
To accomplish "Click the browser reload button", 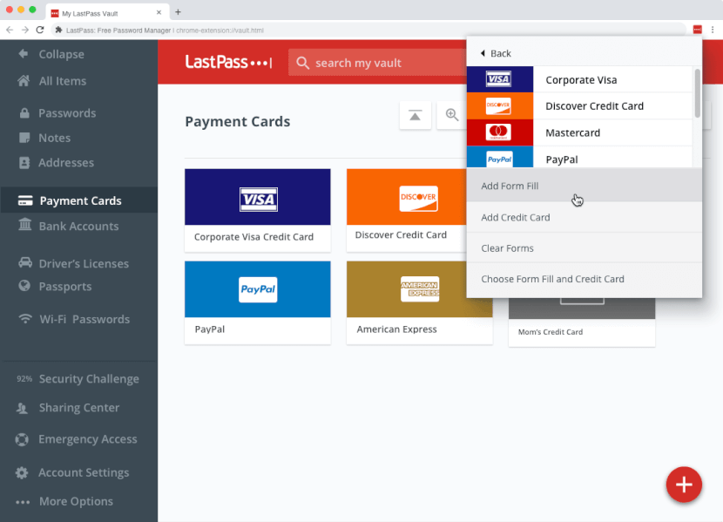I will click(40, 30).
